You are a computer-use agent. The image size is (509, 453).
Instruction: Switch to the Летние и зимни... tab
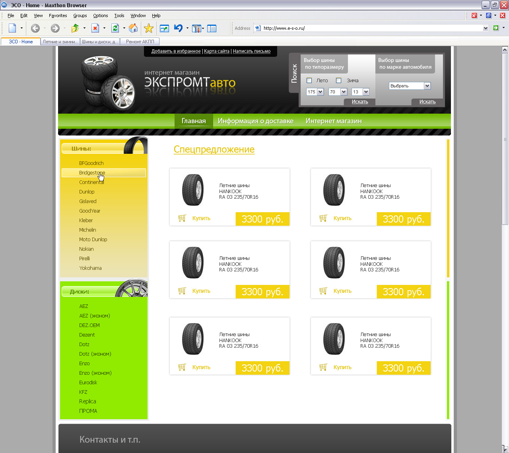(60, 41)
